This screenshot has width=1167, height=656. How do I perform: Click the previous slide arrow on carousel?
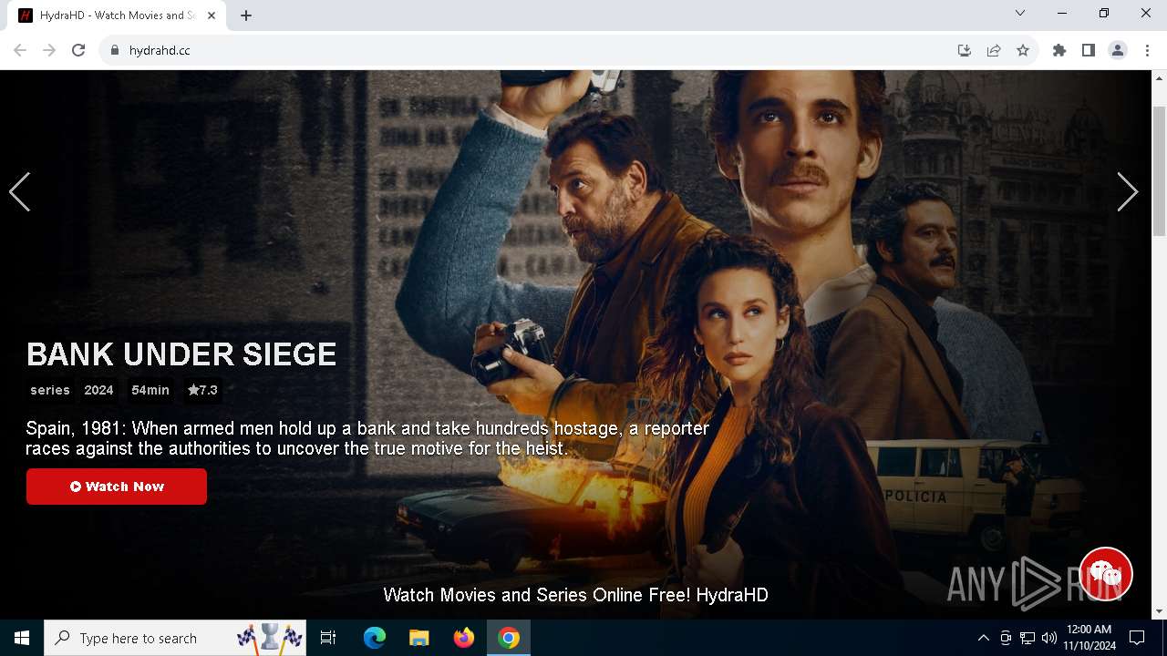tap(19, 192)
